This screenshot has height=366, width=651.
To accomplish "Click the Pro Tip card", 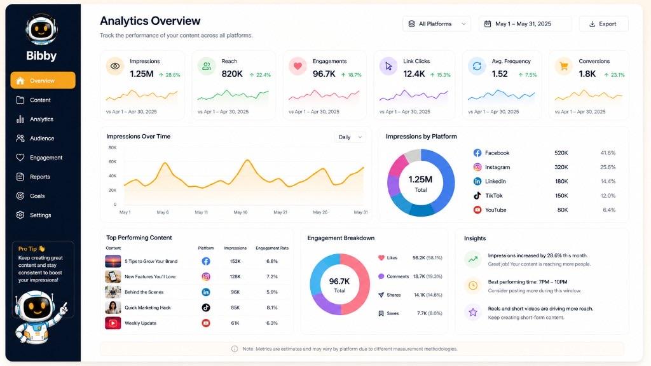I will click(43, 280).
